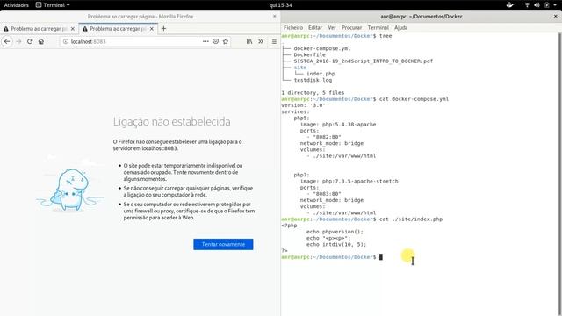Click the volume speaker icon

(x=537, y=5)
